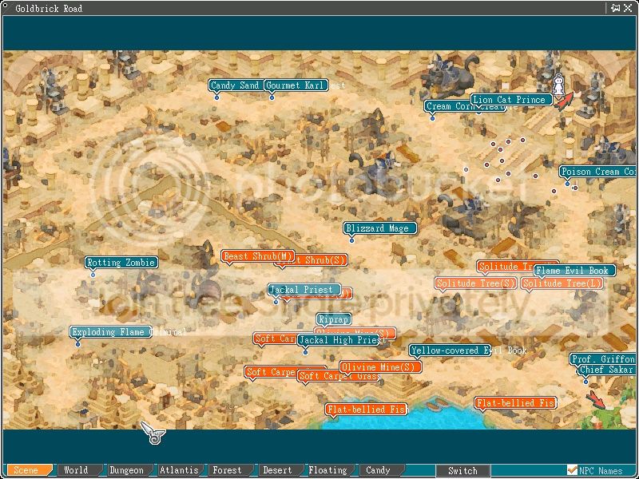
Task: Click the Jackal Priest NPC label
Action: 304,290
